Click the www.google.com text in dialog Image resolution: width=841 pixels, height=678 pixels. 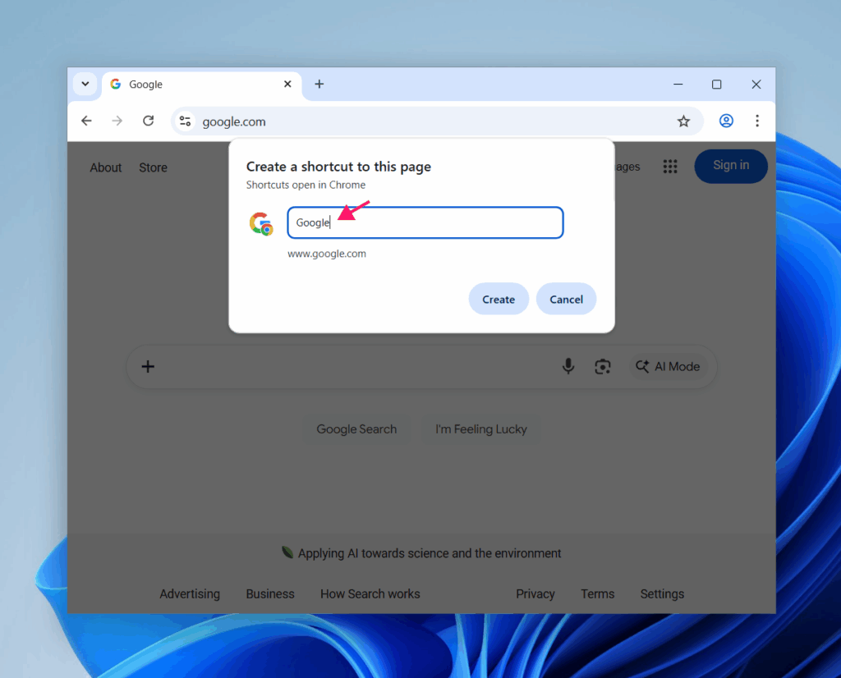tap(327, 254)
